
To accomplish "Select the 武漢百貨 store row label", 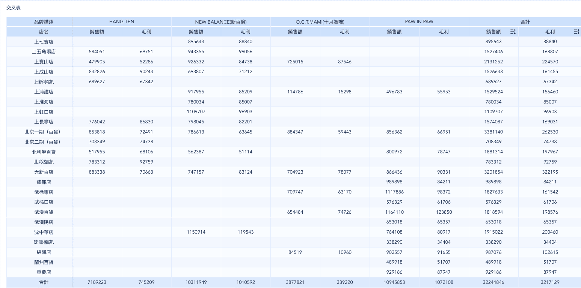I will tap(44, 212).
